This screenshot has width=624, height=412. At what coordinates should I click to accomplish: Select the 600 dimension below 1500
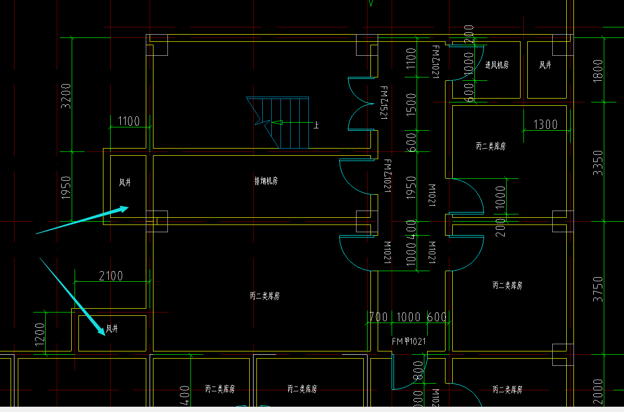click(x=411, y=142)
